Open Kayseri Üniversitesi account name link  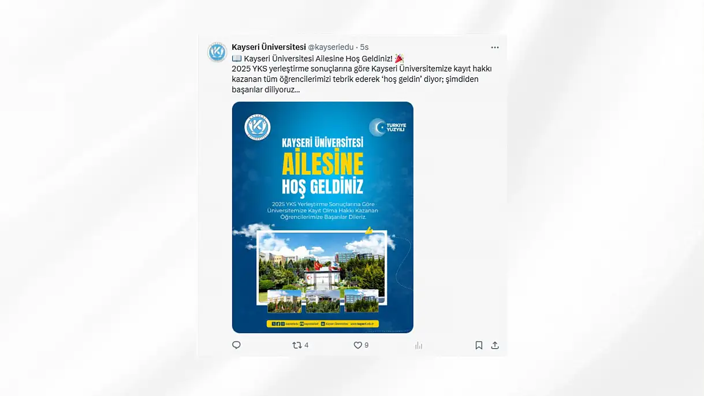coord(269,47)
